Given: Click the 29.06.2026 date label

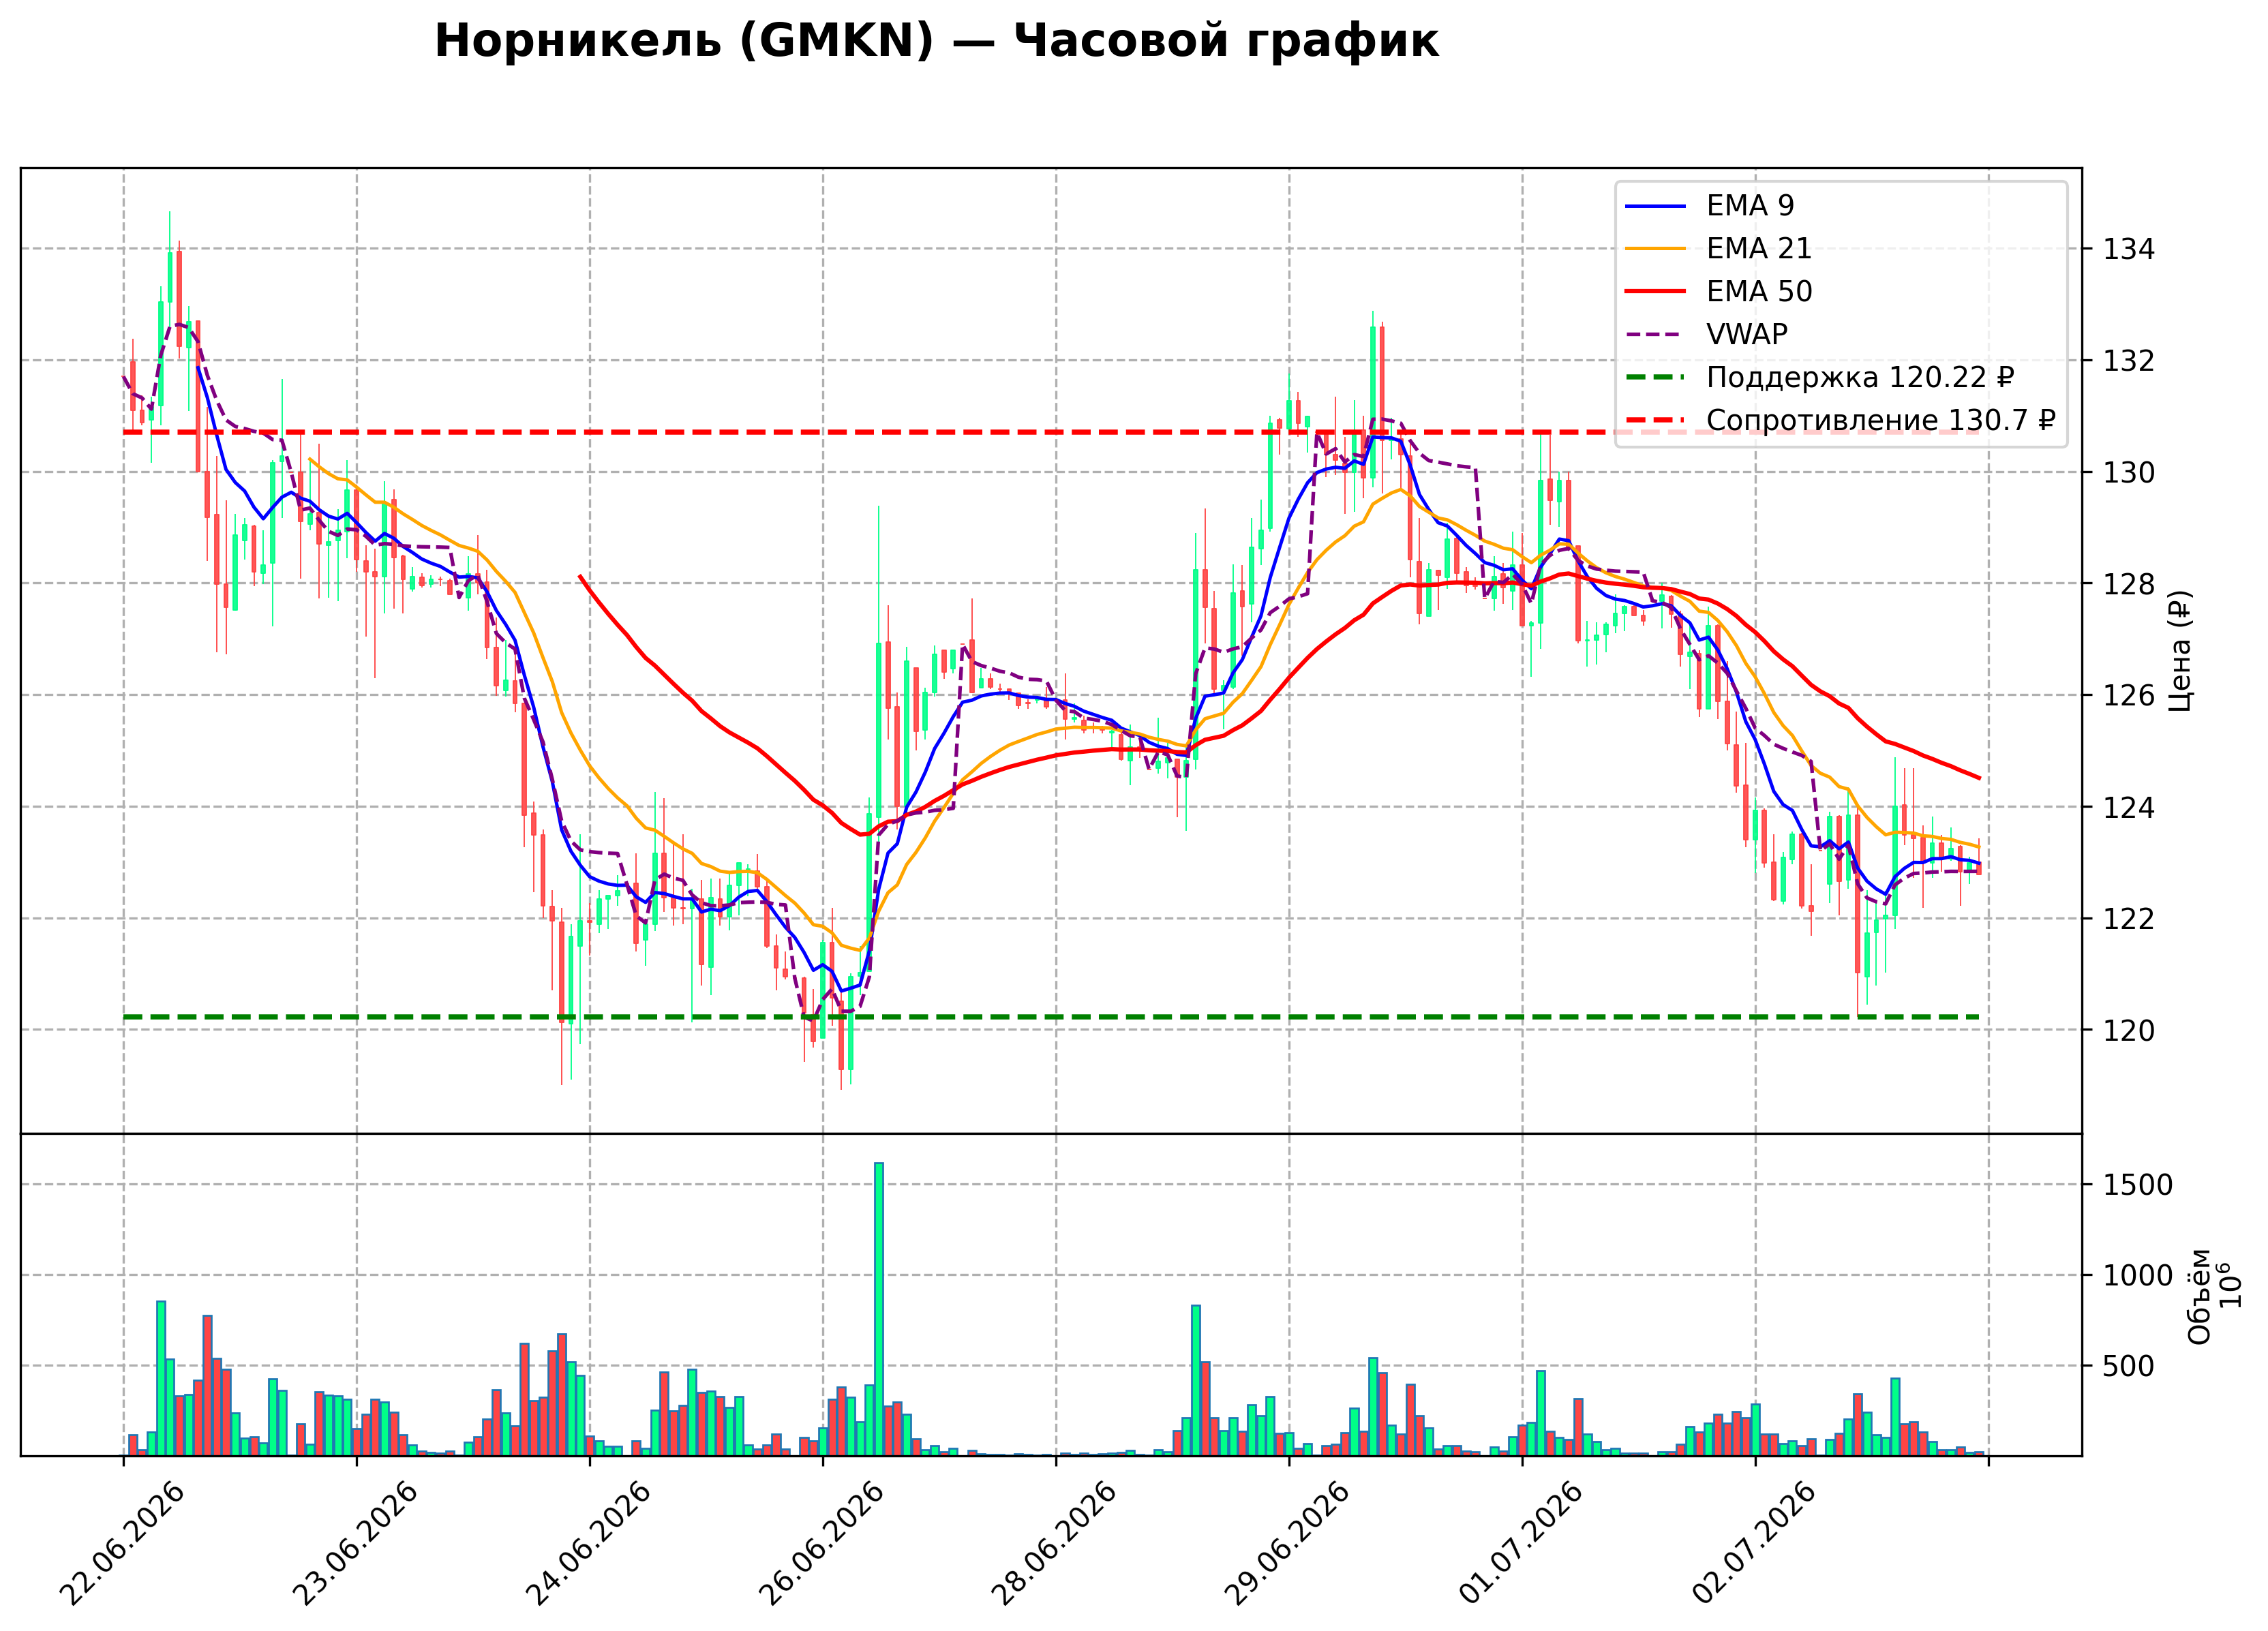Looking at the screenshot, I should [x=1287, y=1543].
